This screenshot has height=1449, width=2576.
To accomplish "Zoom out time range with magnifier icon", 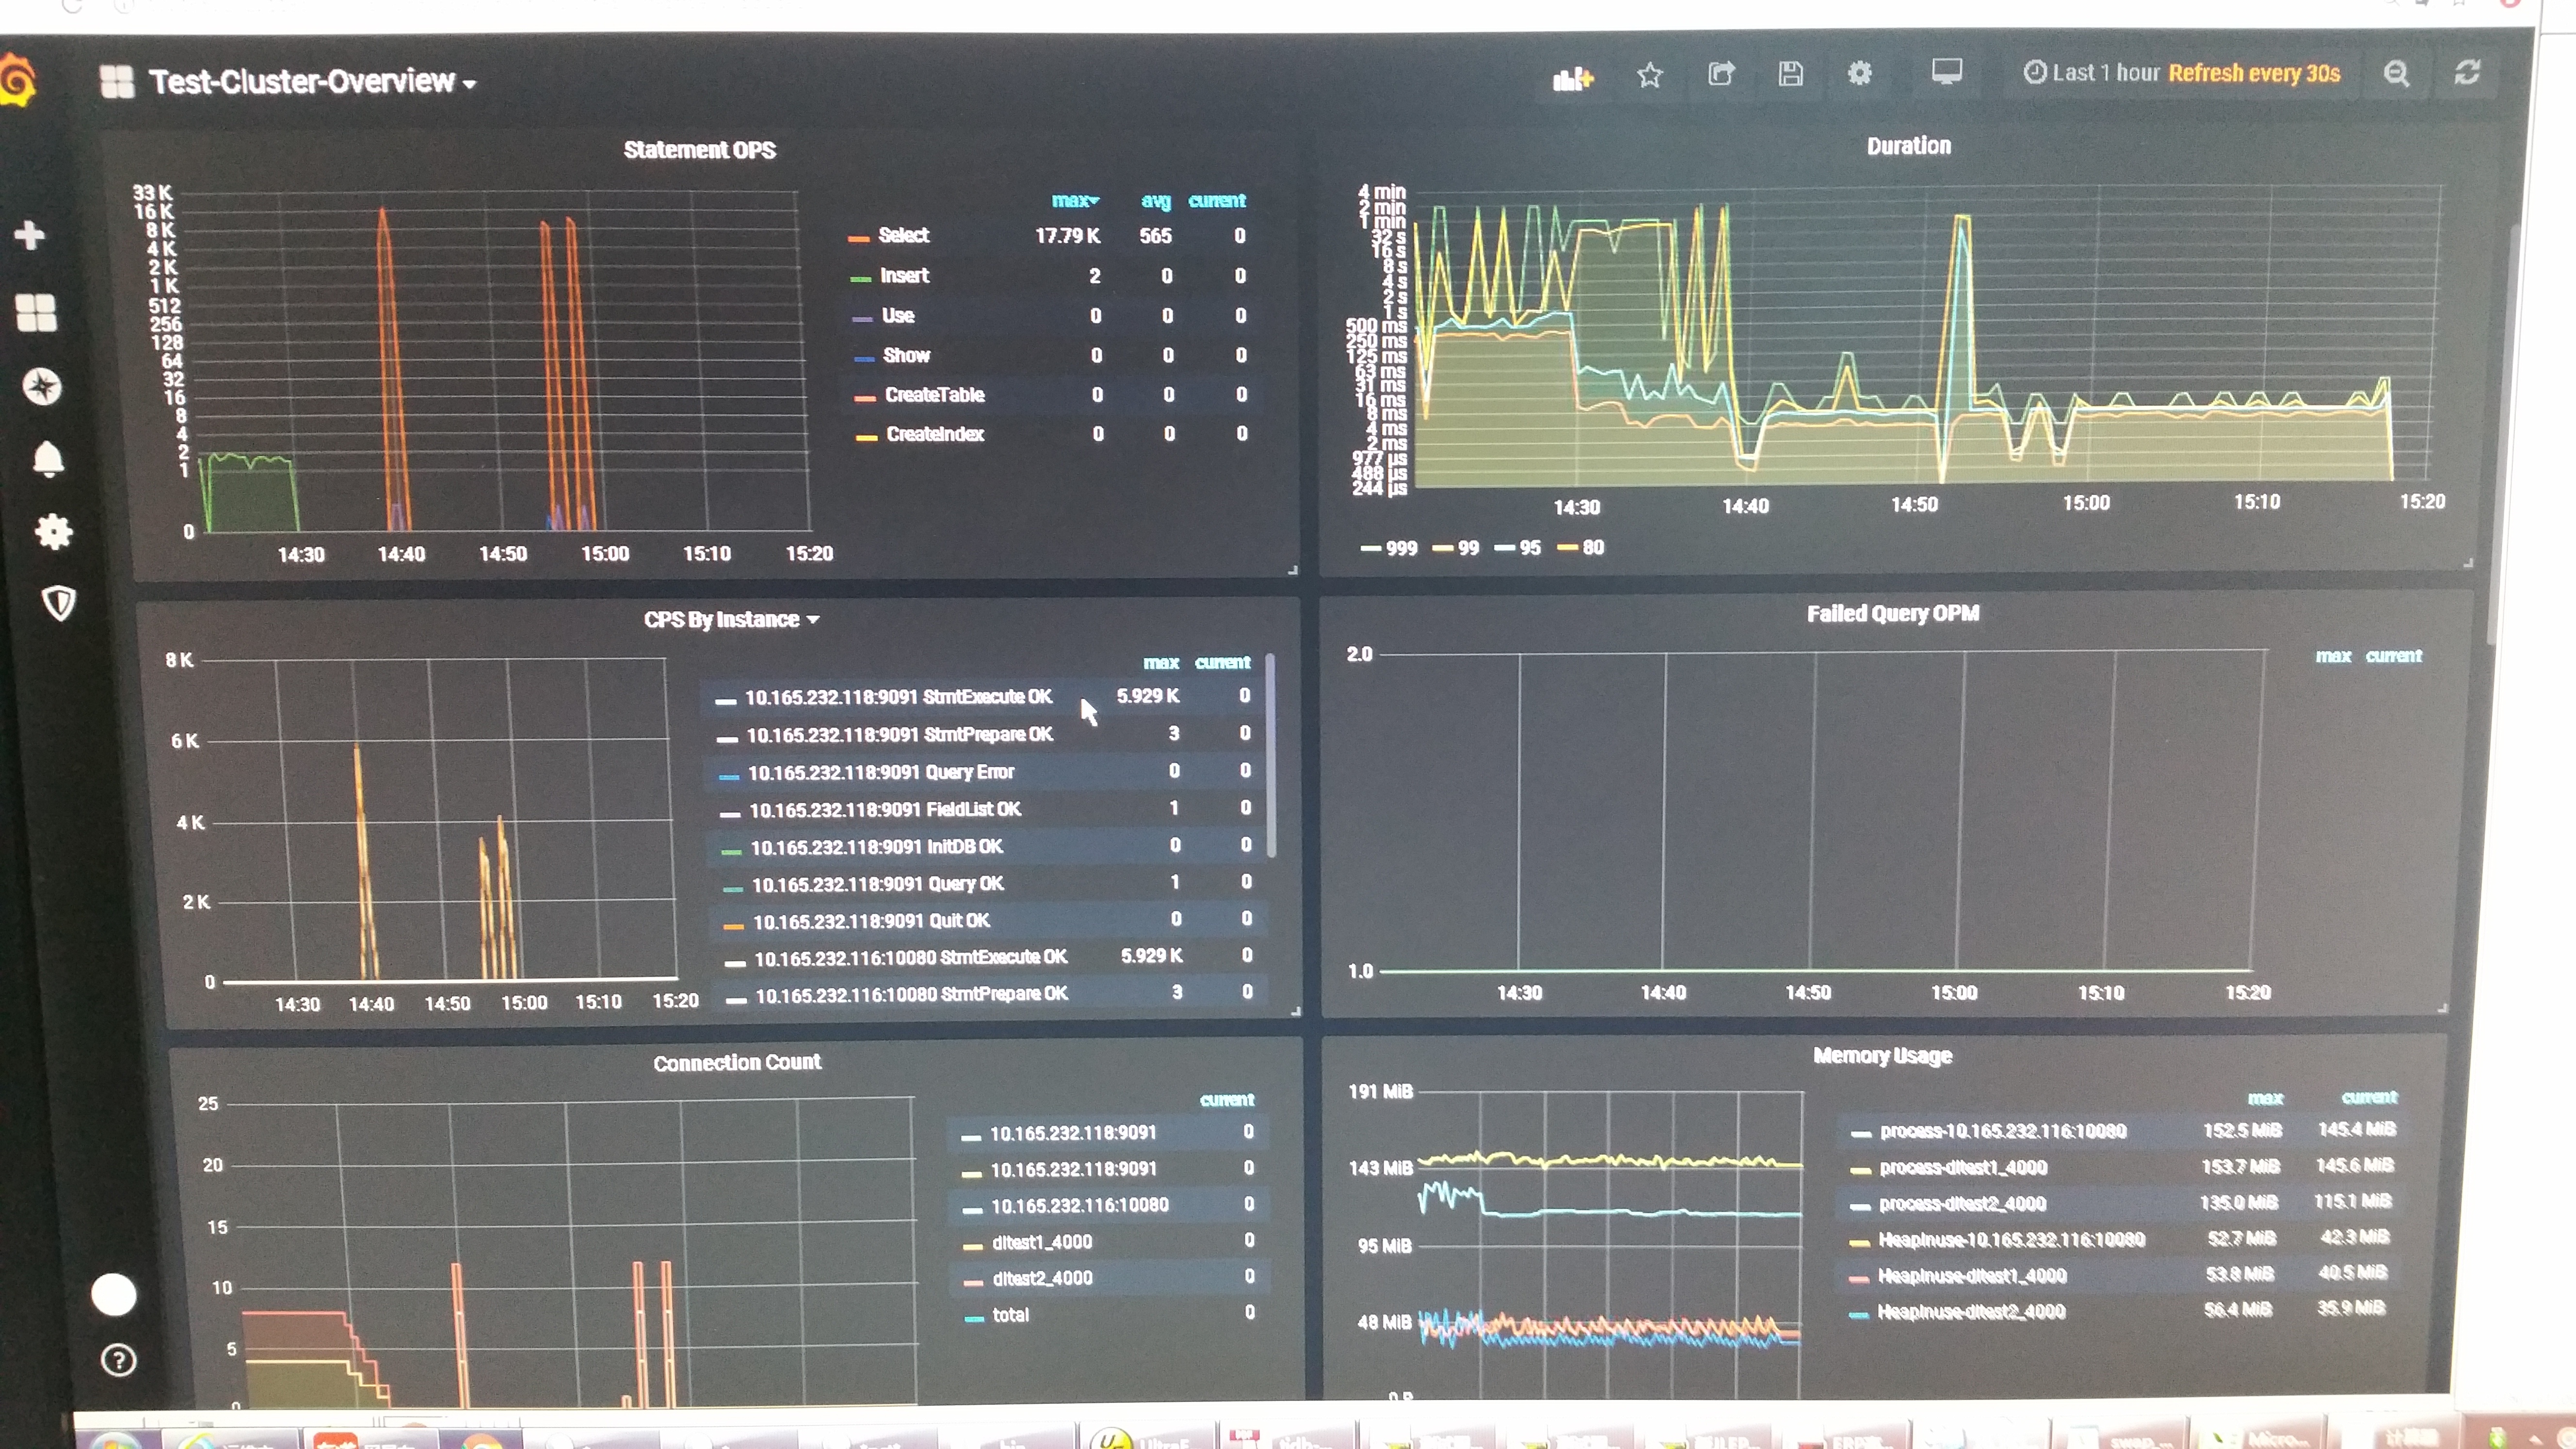I will tap(2396, 73).
